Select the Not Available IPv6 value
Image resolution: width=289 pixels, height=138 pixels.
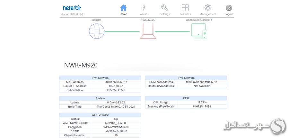202,86
